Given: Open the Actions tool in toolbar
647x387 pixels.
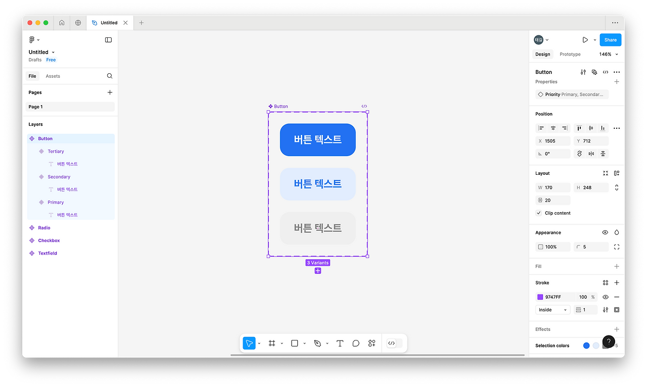Looking at the screenshot, I should (372, 343).
